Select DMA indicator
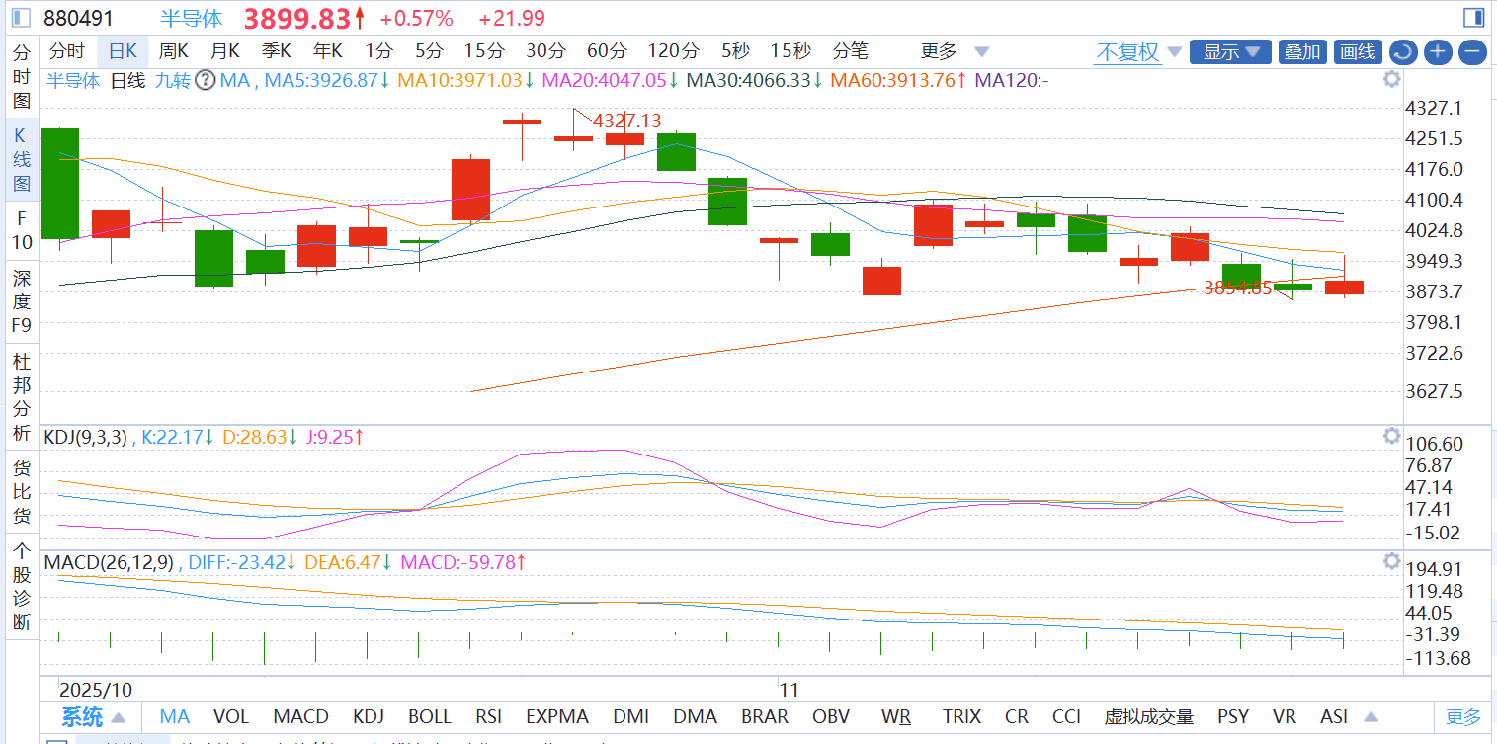The image size is (1497, 744). pos(694,717)
